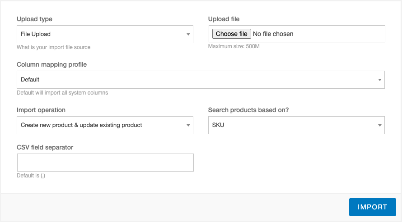The height and width of the screenshot is (222, 402).
Task: Click the 'Search products based on?' label
Action: (x=248, y=110)
